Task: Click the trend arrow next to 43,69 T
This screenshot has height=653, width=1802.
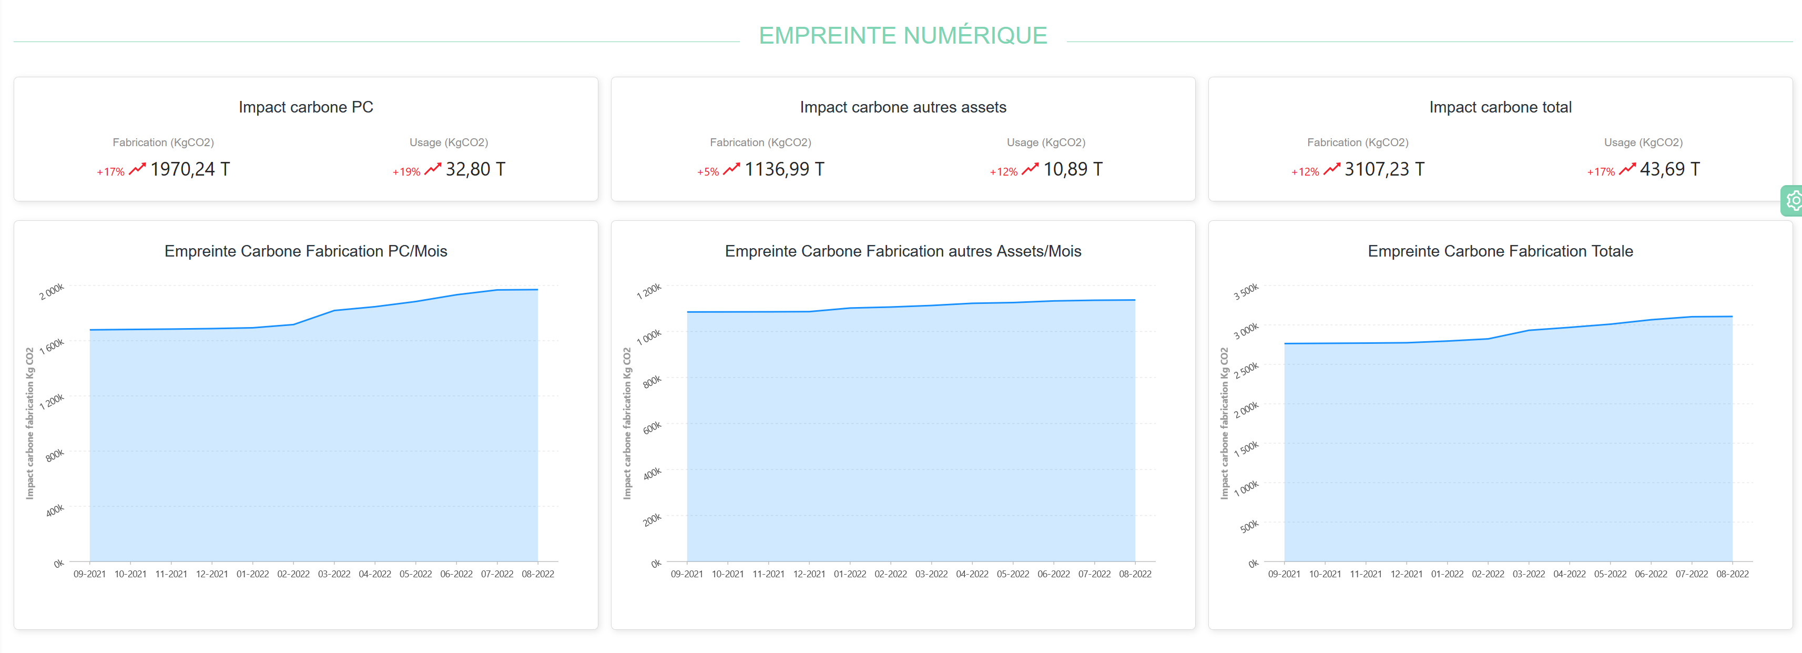Action: (1627, 169)
